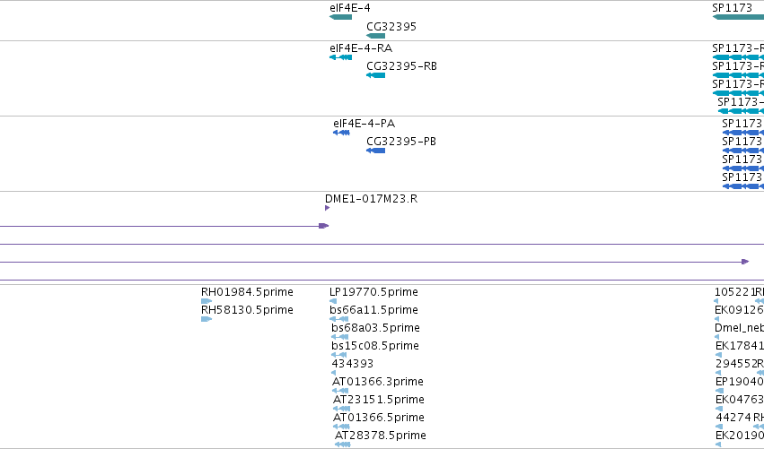The image size is (764, 449).
Task: Select the DME1-017M23.R purple arrowhead
Action: point(328,208)
